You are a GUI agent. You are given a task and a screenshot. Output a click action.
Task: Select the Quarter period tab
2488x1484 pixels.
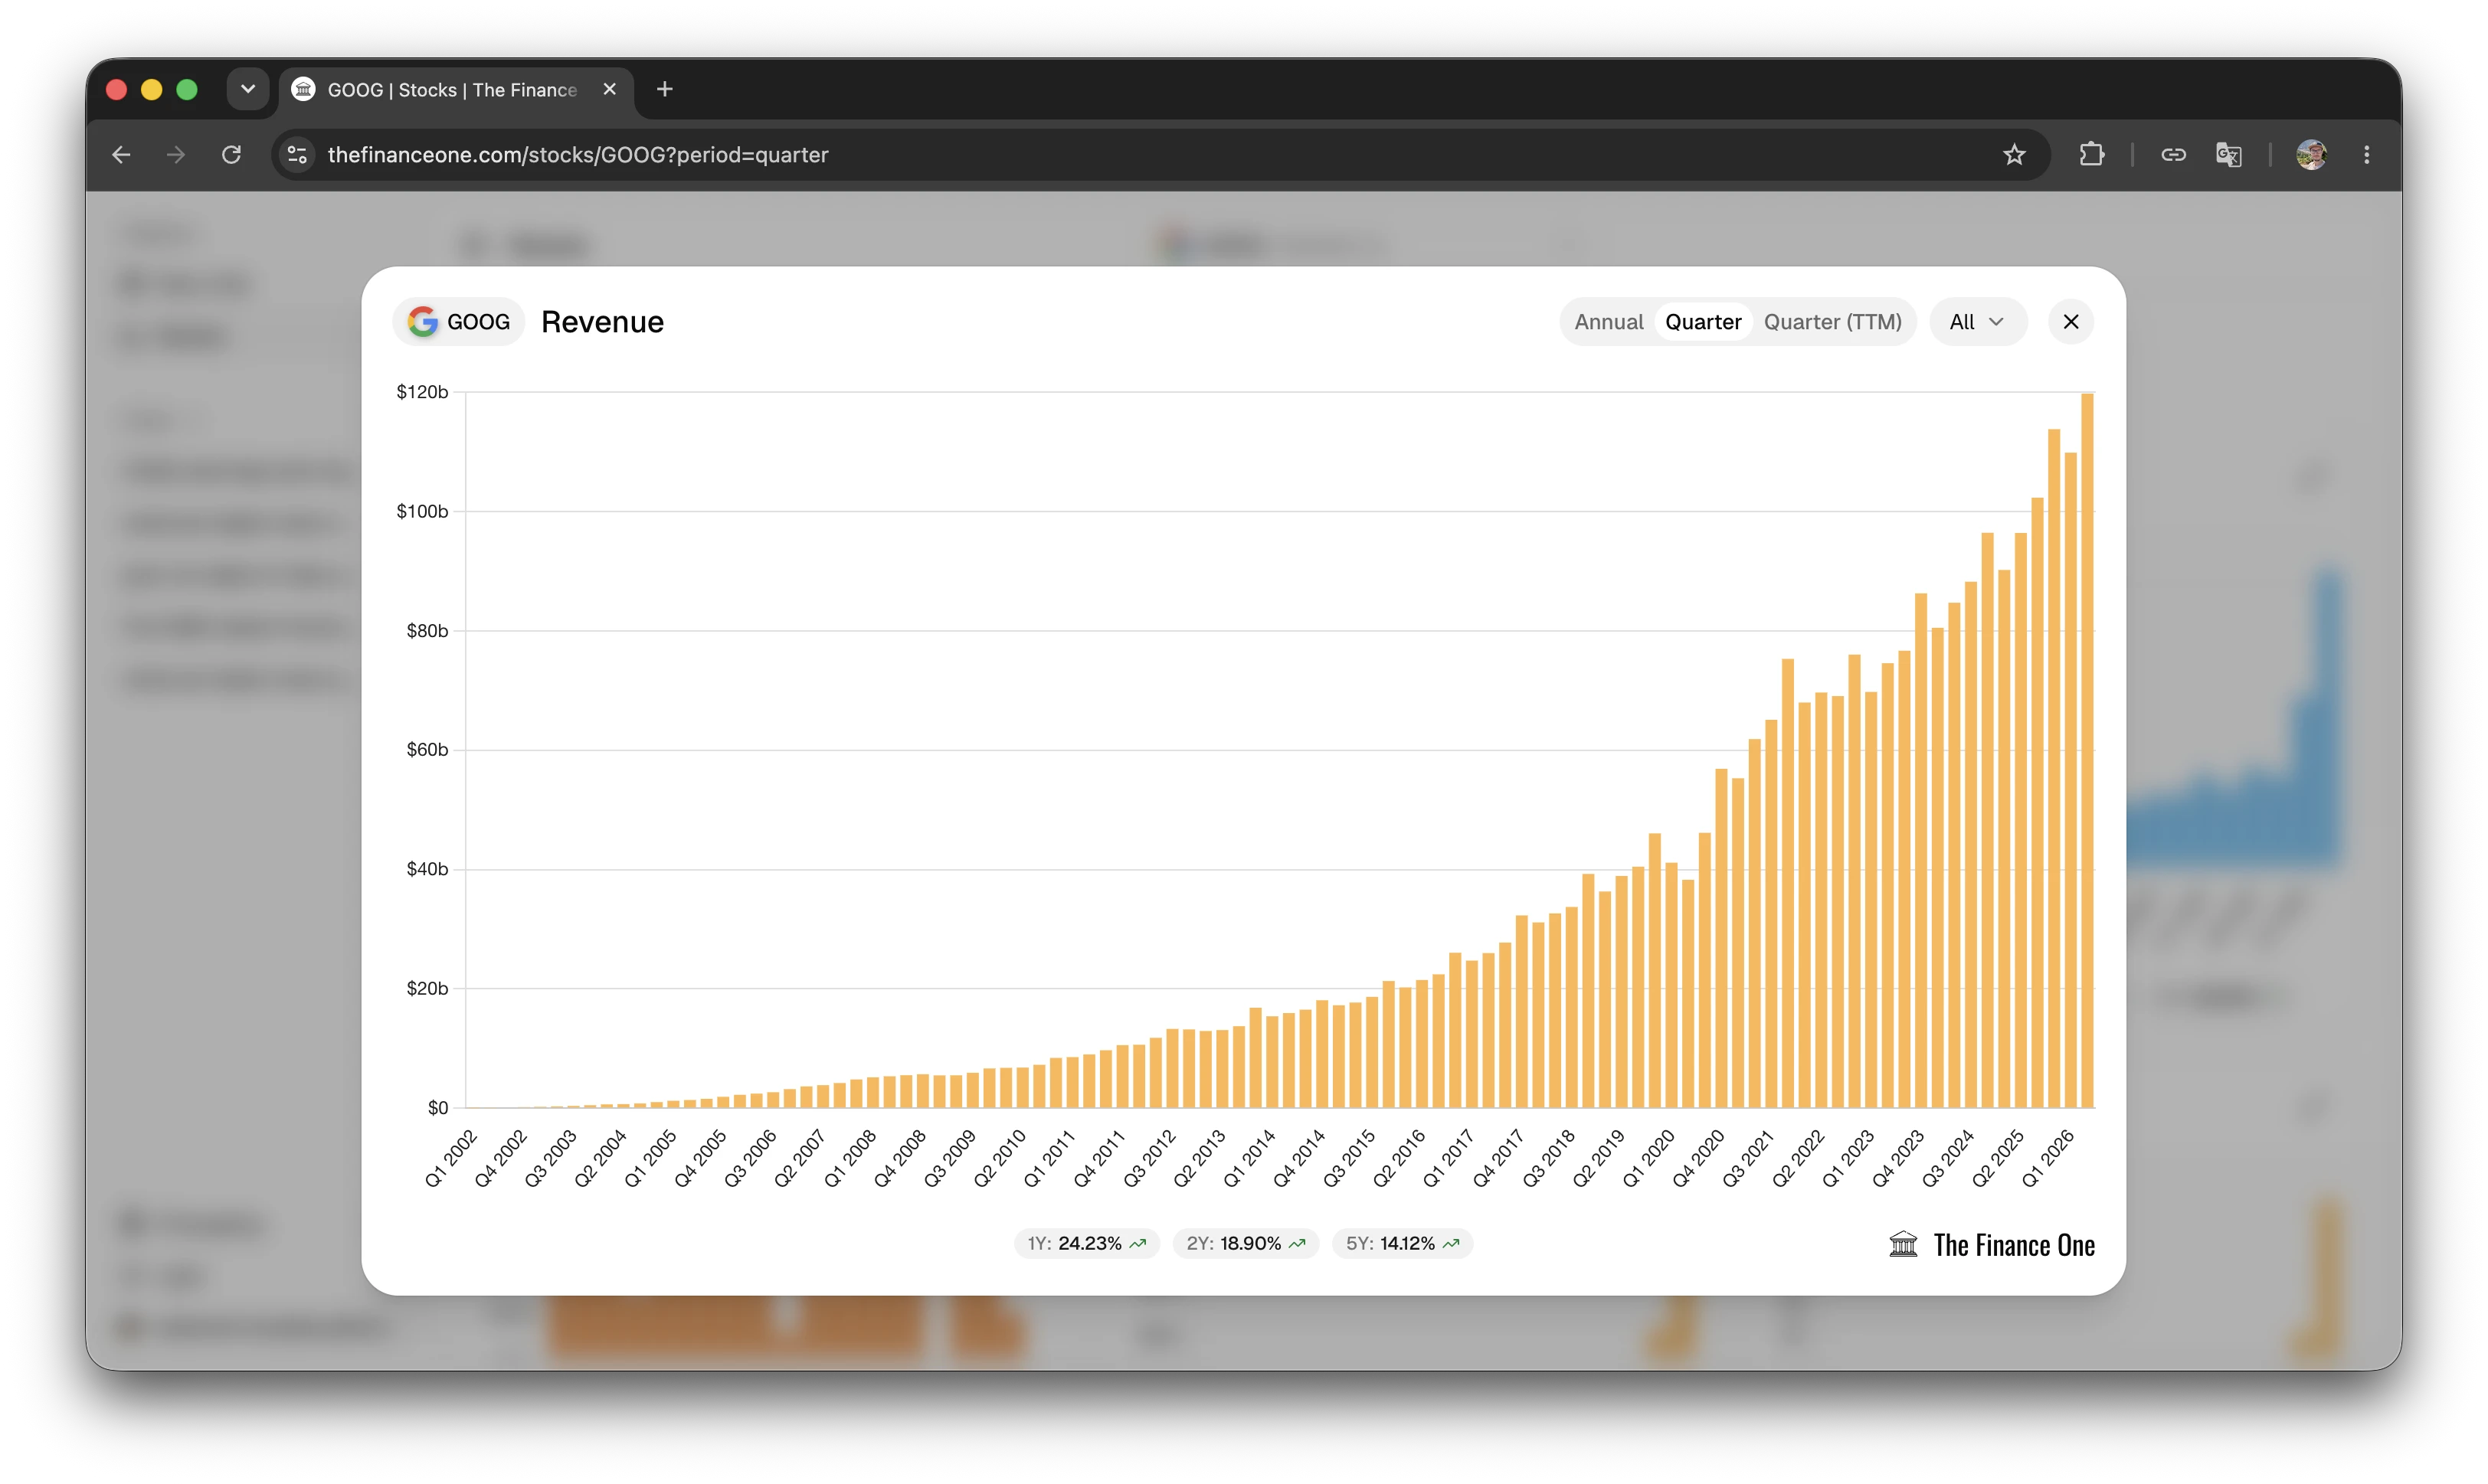[x=1703, y=322]
